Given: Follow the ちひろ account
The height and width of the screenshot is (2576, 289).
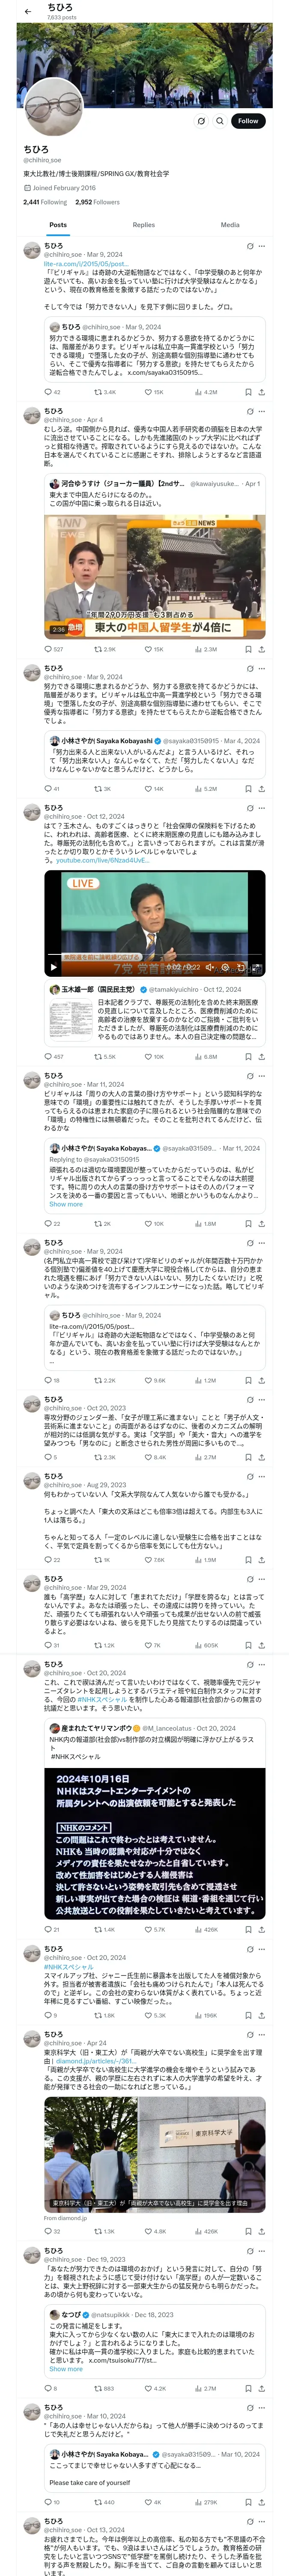Looking at the screenshot, I should pyautogui.click(x=247, y=121).
